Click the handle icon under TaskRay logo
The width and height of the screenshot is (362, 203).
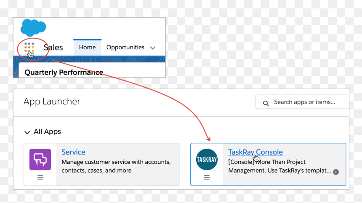point(207,177)
